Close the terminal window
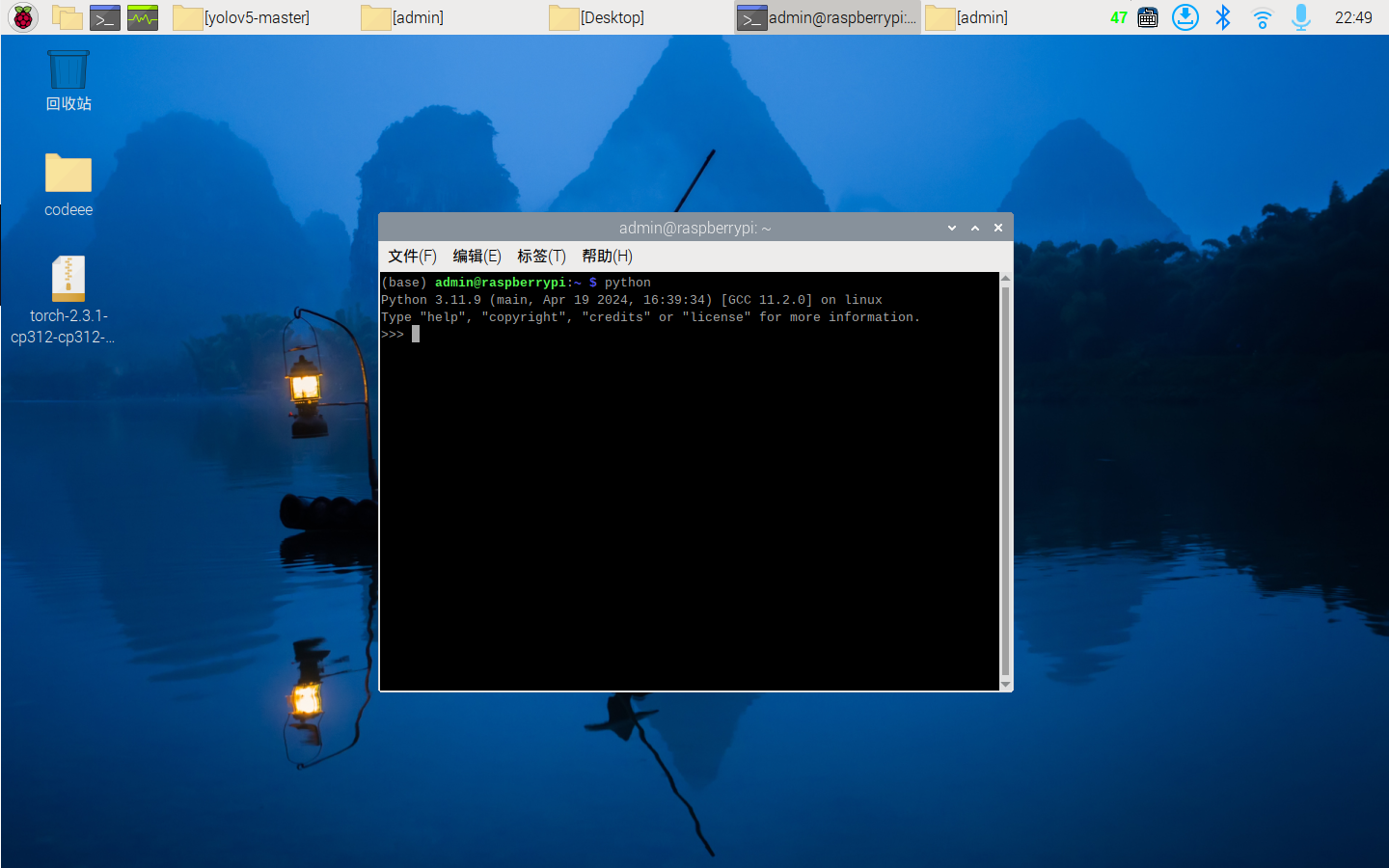Viewport: 1389px width, 868px height. click(998, 229)
